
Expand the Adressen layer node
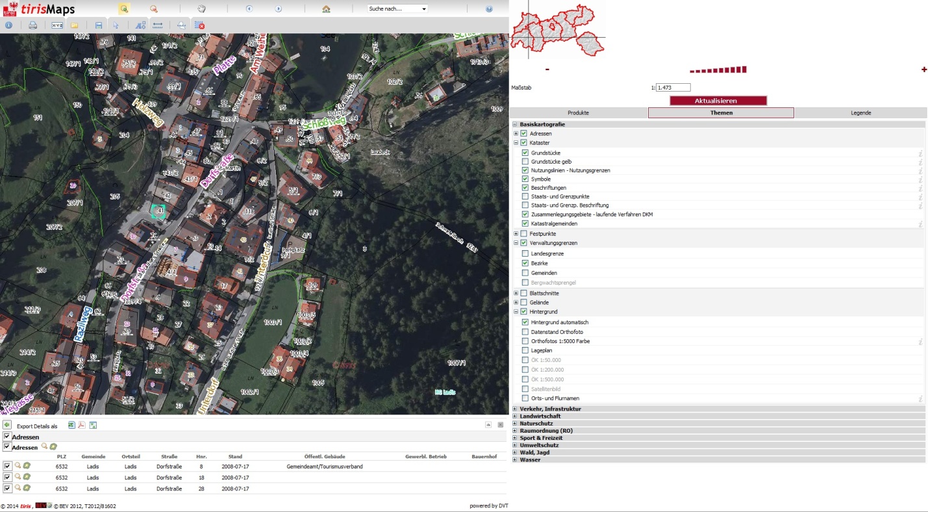[x=516, y=133]
